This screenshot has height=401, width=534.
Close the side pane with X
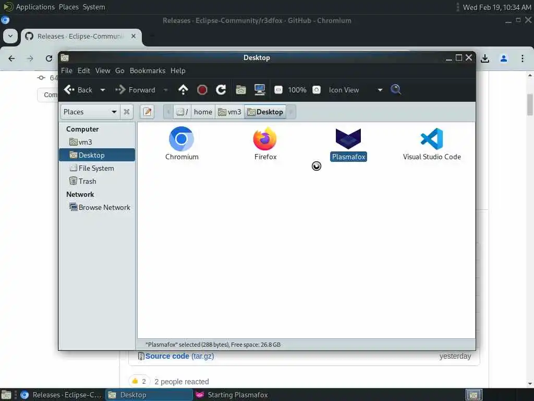coord(126,112)
